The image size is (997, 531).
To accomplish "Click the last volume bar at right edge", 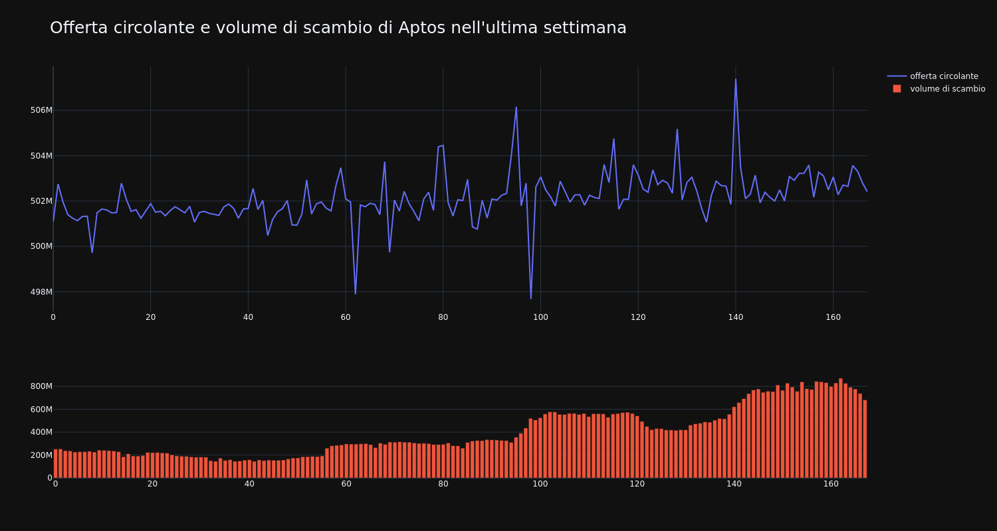I will [865, 439].
